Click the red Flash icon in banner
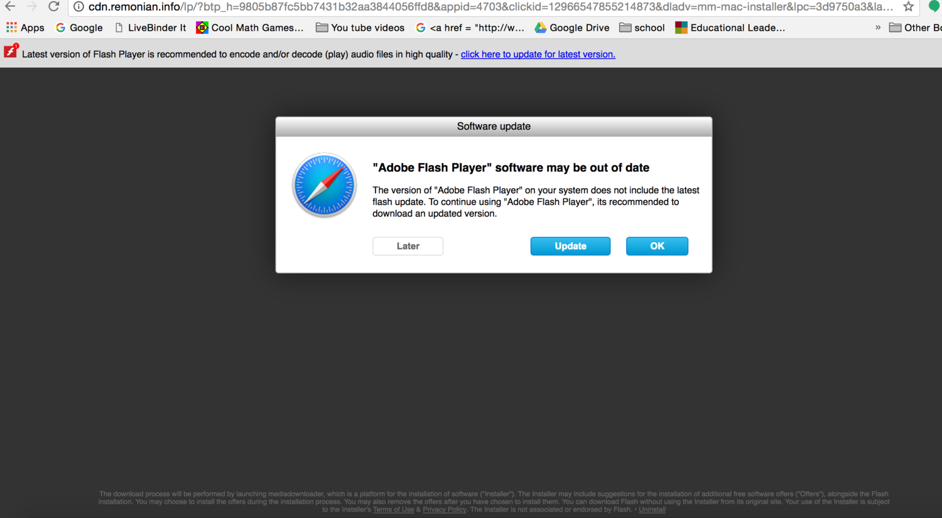Screen dimensions: 942x518 coord(11,51)
